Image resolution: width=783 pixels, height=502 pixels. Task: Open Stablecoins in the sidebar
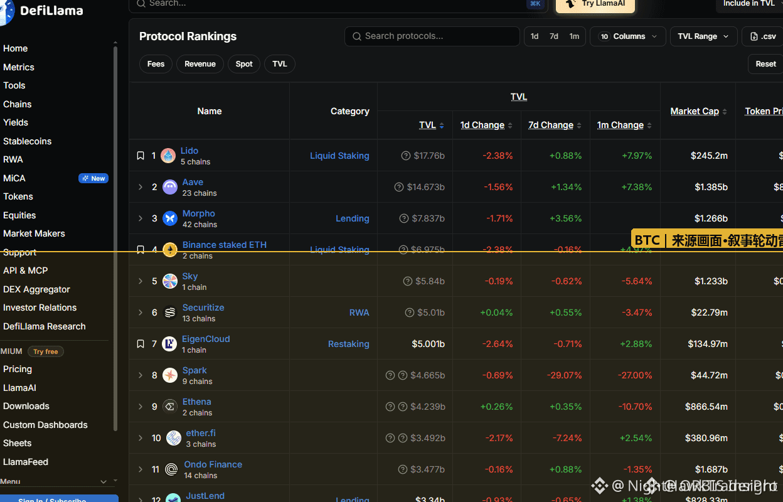(28, 141)
